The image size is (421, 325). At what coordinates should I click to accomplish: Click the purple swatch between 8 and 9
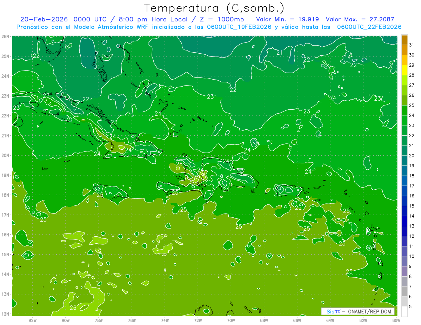(x=405, y=271)
